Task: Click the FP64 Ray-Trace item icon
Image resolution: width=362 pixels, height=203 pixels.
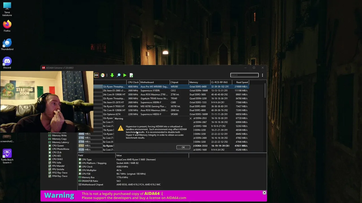Action: [x=50, y=176]
